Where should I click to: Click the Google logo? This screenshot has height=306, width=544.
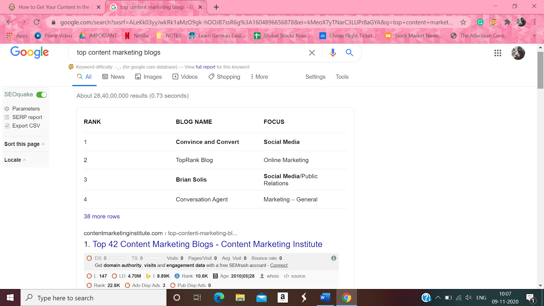click(30, 52)
